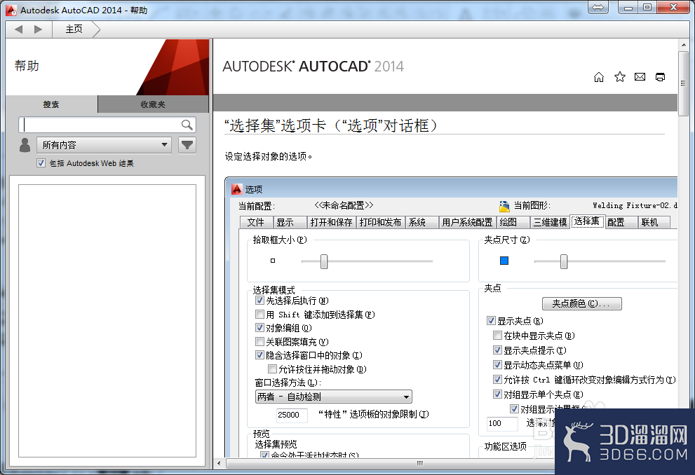Viewport: 695px width, 475px height.
Task: Toggle 包括 Autodesk Web 结果 checkbox
Action: [41, 163]
